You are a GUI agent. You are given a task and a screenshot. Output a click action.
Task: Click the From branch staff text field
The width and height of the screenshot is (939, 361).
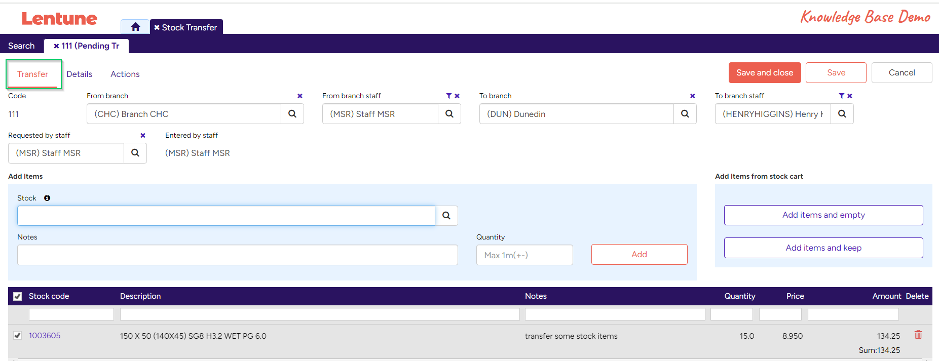(380, 114)
